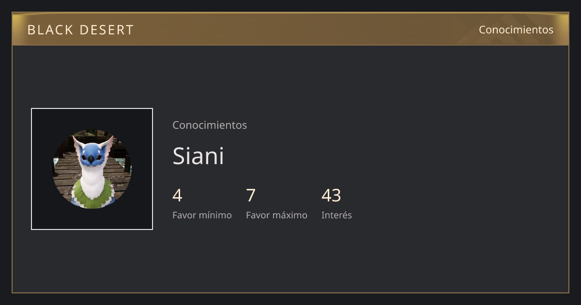Click the dark portrait frame's top-left corner
The image size is (581, 305).
pyautogui.click(x=33, y=110)
